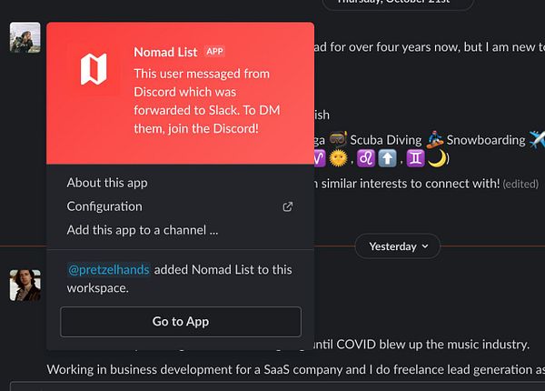Click the sun face emoji
Screen dimensions: 545x391
338,158
